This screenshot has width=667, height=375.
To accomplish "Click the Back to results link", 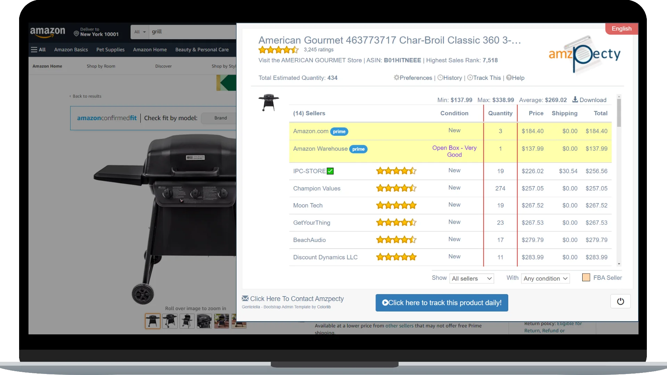I will (87, 96).
